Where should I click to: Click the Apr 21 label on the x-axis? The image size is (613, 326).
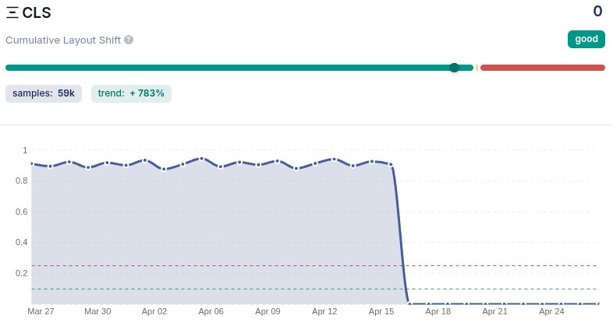tap(494, 311)
